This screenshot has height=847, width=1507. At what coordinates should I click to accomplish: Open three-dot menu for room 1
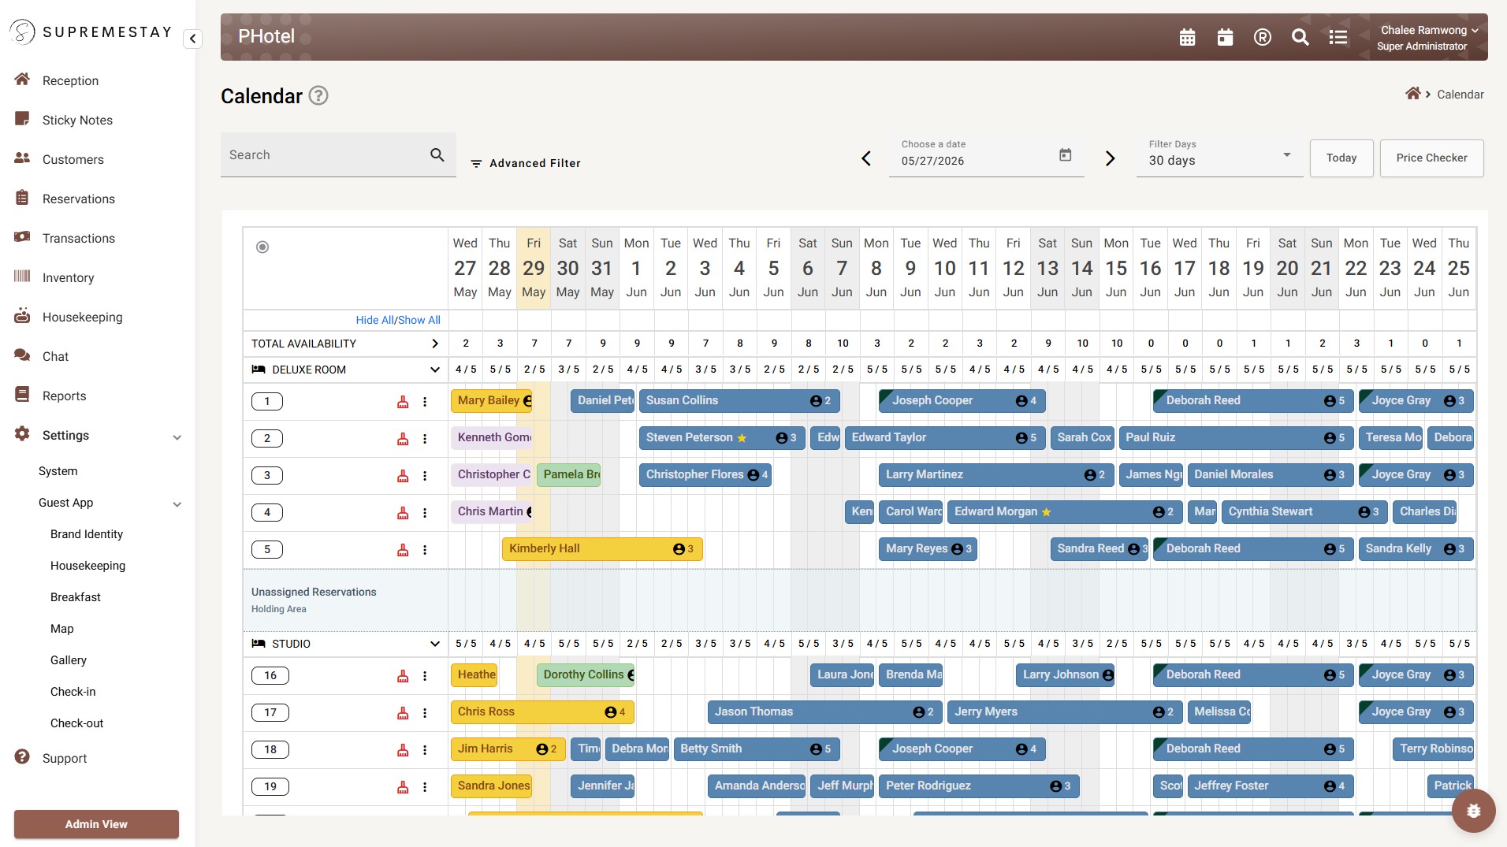coord(425,402)
